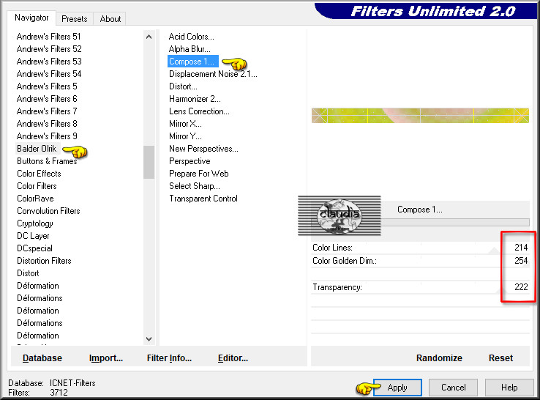540x400 pixels.
Task: Choose Lens Correction... filter
Action: coord(199,111)
